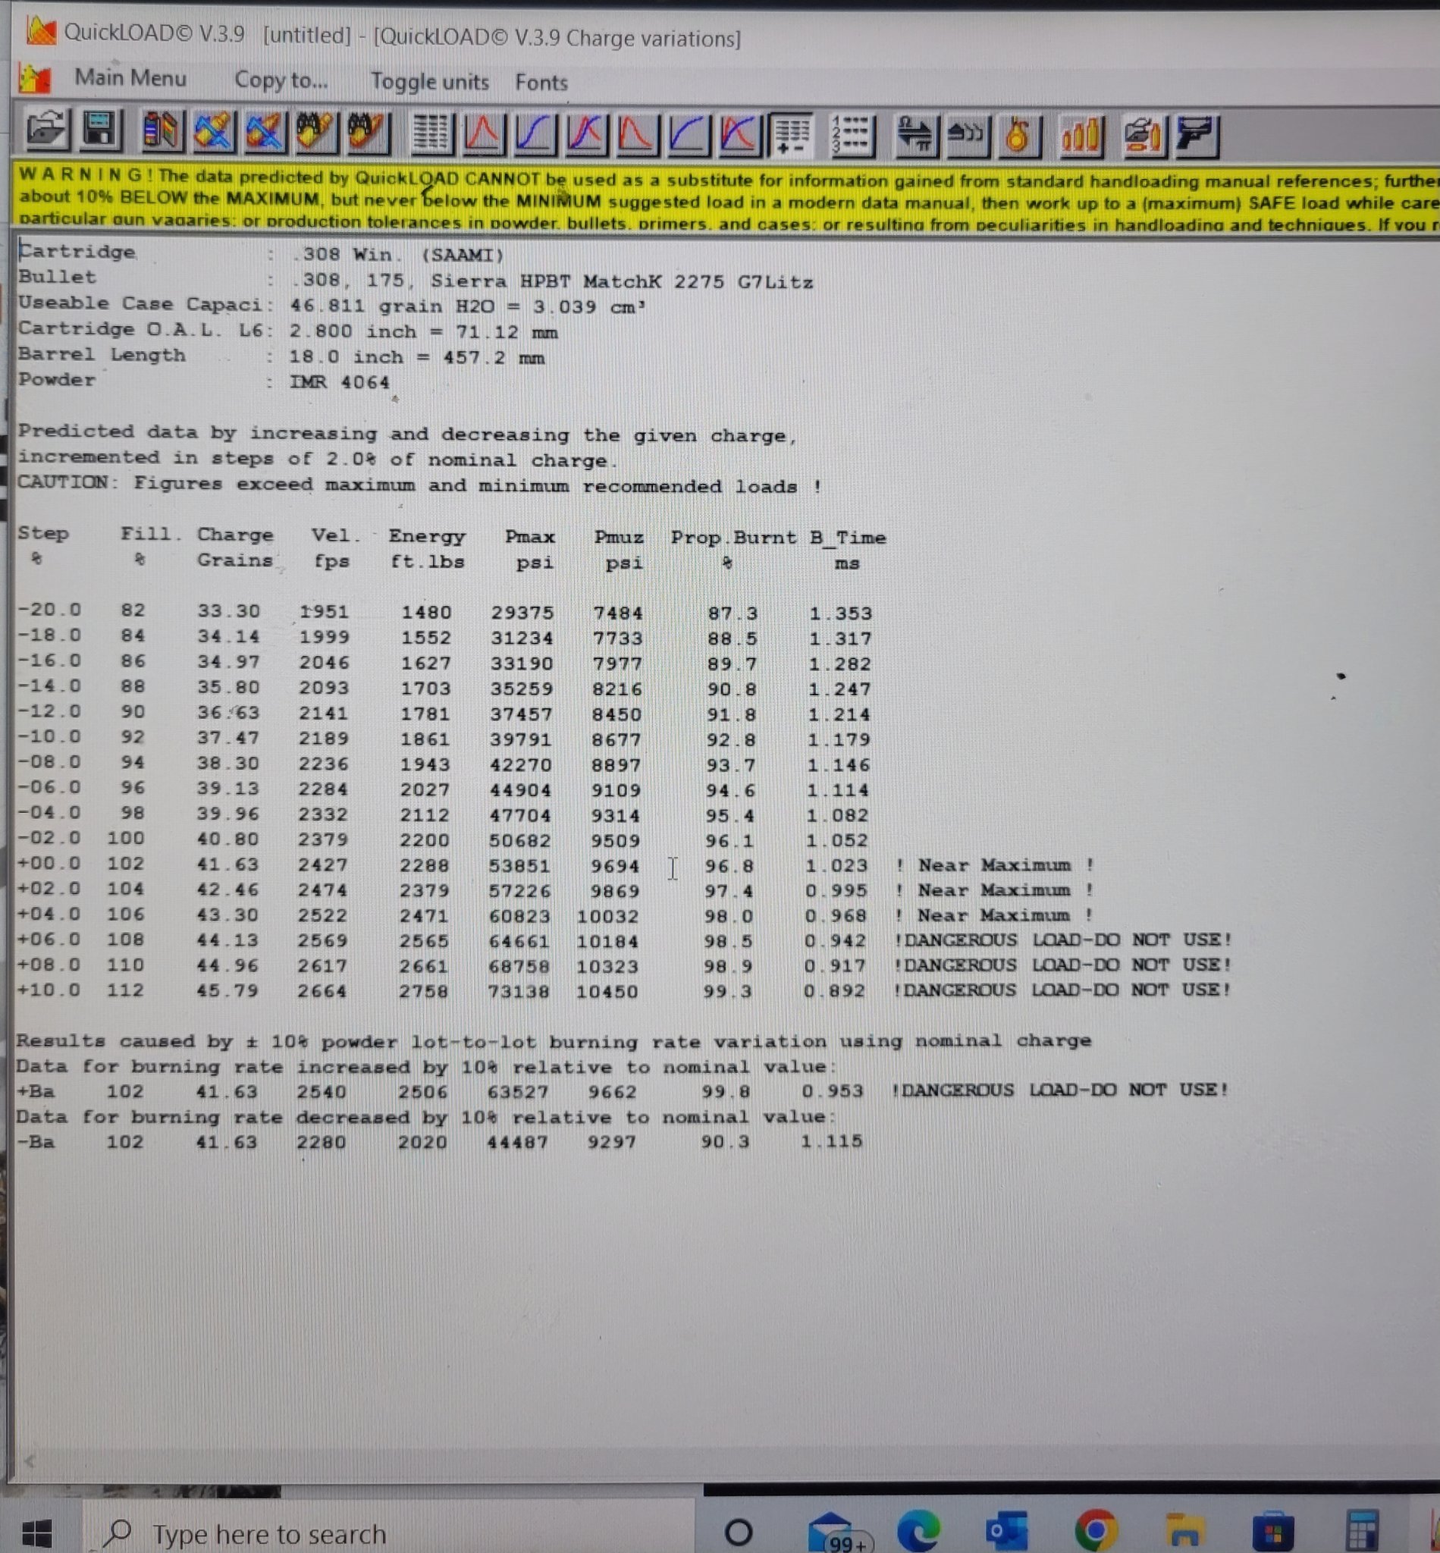Open Microsoft Store from the taskbar
This screenshot has width=1440, height=1553.
pos(1273,1532)
